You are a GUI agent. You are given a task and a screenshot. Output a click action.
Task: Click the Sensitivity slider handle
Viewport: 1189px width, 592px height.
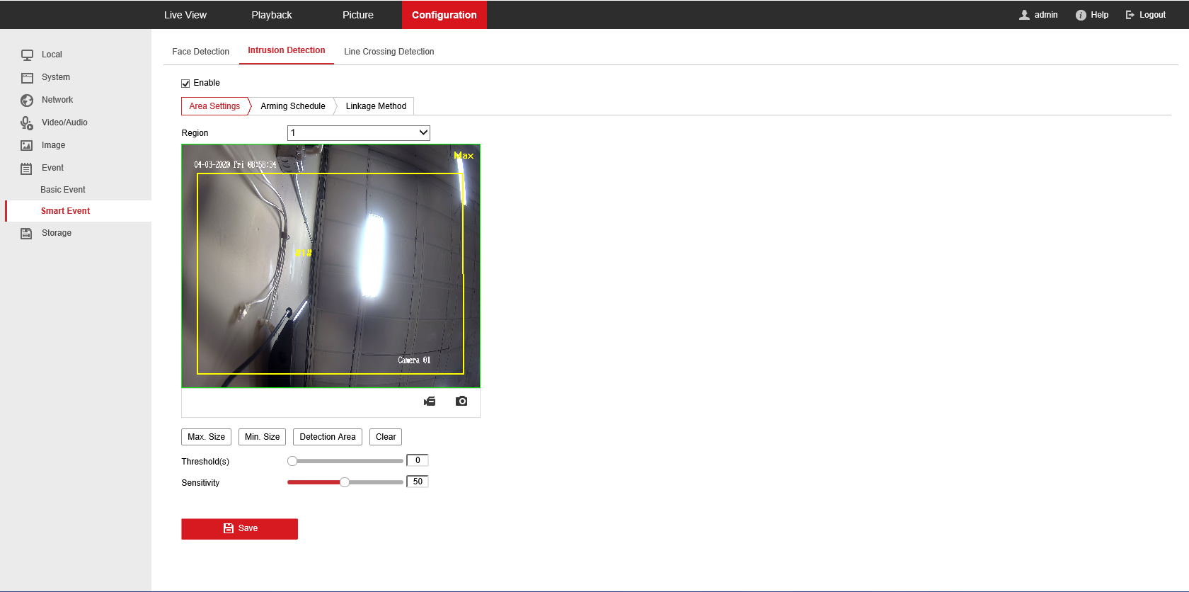click(x=345, y=482)
